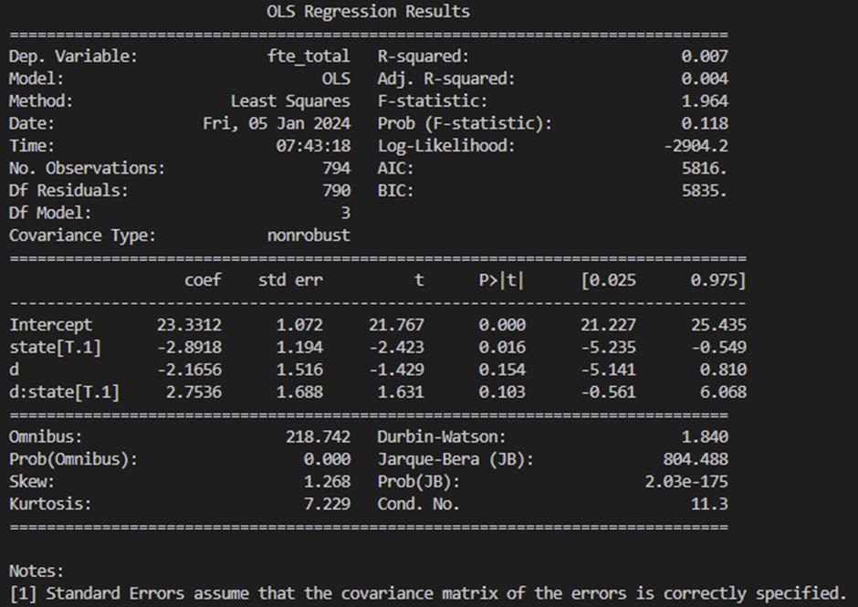
Task: Click the 'state[T.1]' row label
Action: 55,348
